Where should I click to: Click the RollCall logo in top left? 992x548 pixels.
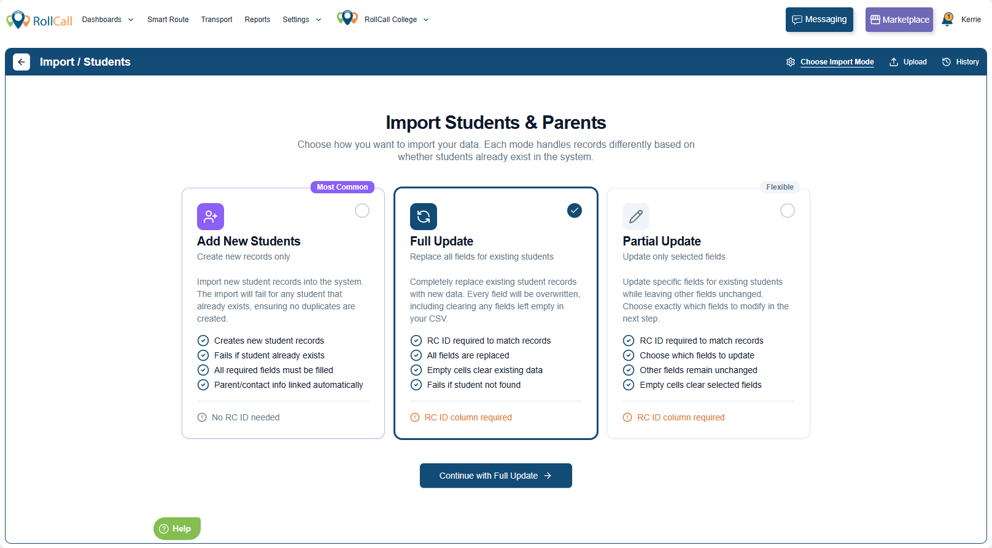point(39,20)
